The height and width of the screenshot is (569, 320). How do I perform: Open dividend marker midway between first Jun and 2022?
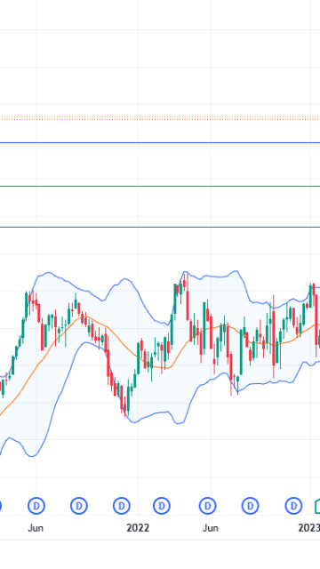79,505
